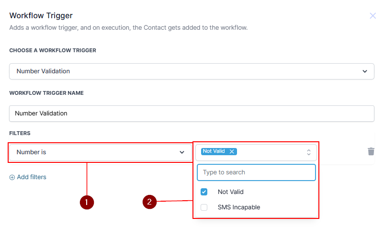
Task: Open the Choose a Workflow Trigger dropdown
Action: [x=192, y=71]
